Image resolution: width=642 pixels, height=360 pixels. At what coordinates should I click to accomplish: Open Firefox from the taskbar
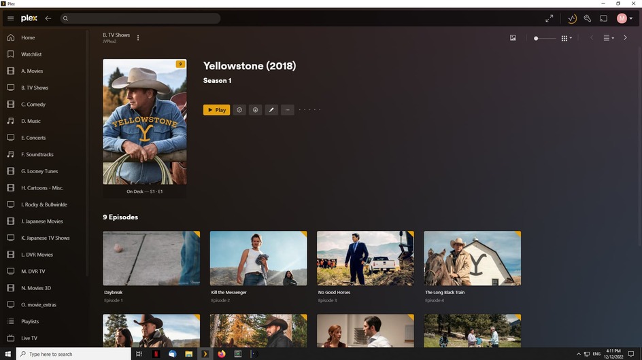[222, 354]
